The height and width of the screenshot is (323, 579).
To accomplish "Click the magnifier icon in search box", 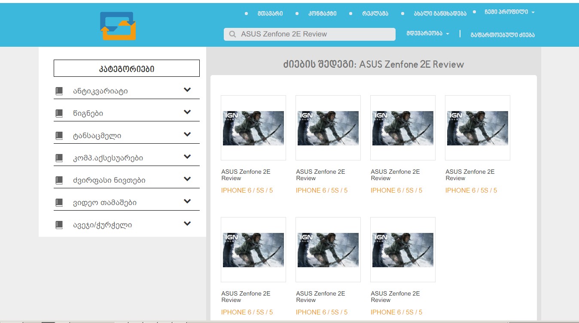I will pos(232,34).
